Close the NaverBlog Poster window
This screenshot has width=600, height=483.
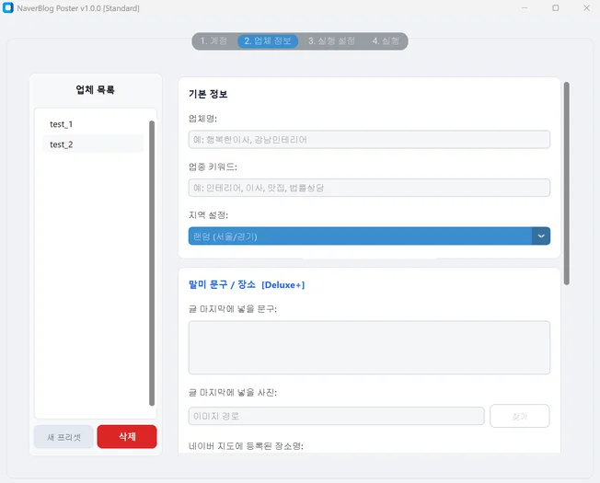click(586, 7)
